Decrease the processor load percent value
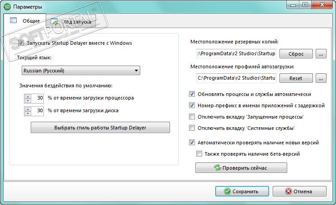The height and width of the screenshot is (205, 336). 28,100
